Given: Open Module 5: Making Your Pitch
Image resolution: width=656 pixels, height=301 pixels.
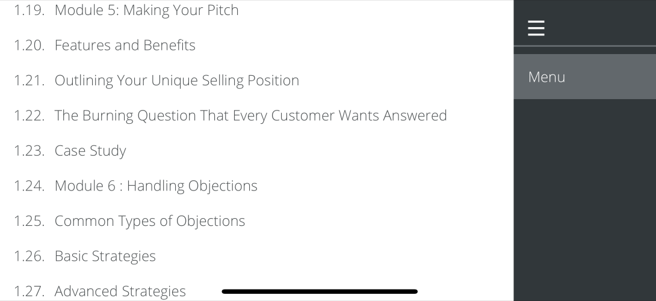Looking at the screenshot, I should 146,10.
